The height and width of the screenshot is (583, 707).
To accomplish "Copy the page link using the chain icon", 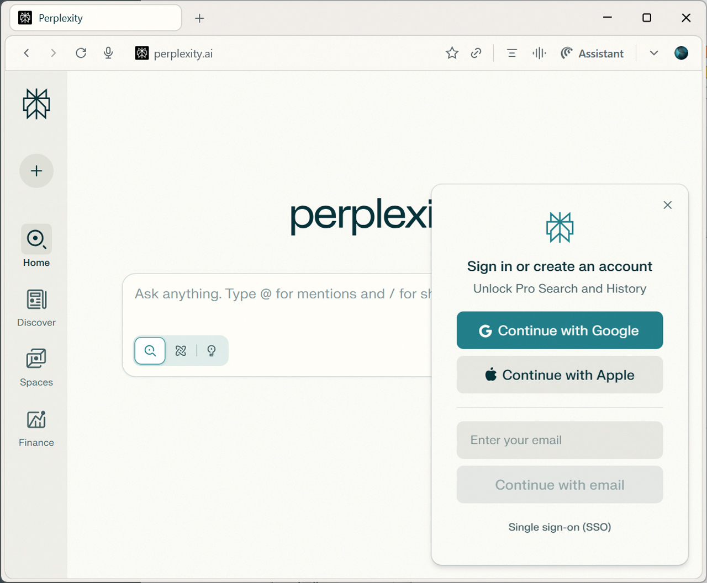I will click(476, 53).
